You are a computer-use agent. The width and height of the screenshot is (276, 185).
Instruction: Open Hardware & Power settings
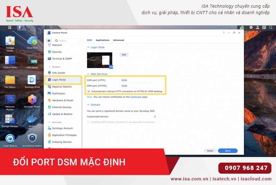point(63,100)
